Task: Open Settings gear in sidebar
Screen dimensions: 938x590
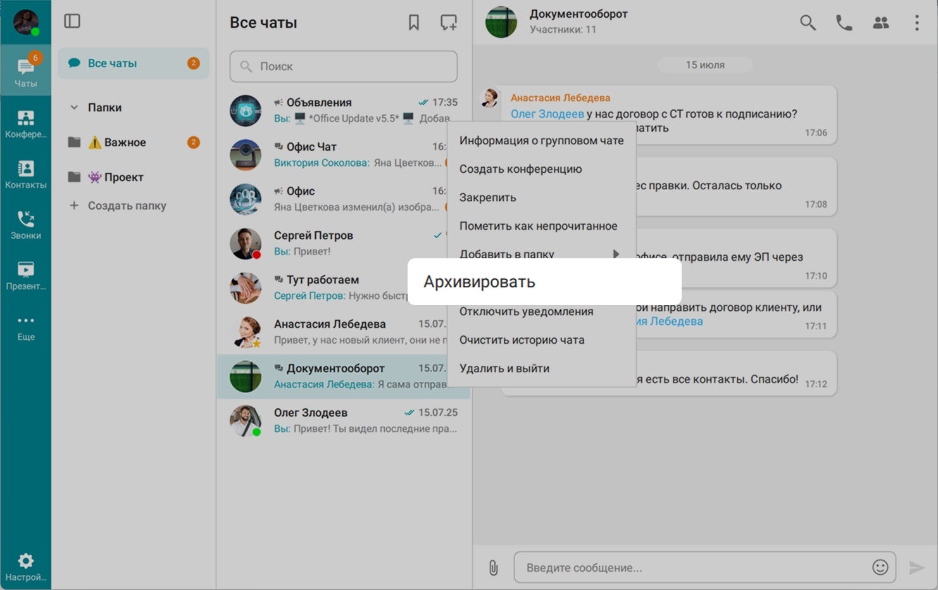Action: (x=25, y=567)
